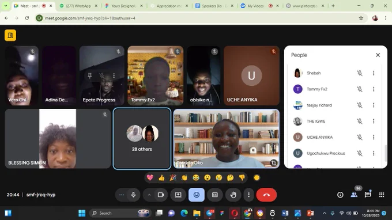This screenshot has height=220, width=392.
Task: Open the send reaction emoji button
Action: [x=197, y=195]
